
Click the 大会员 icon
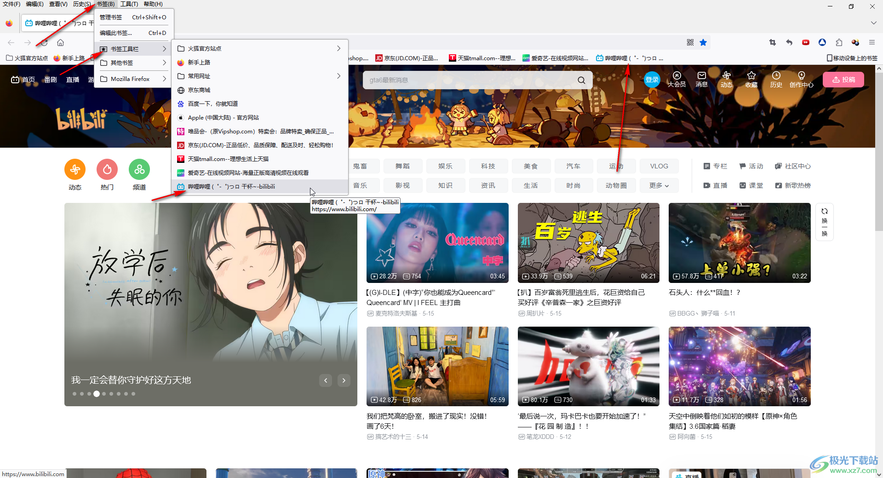[x=677, y=79]
